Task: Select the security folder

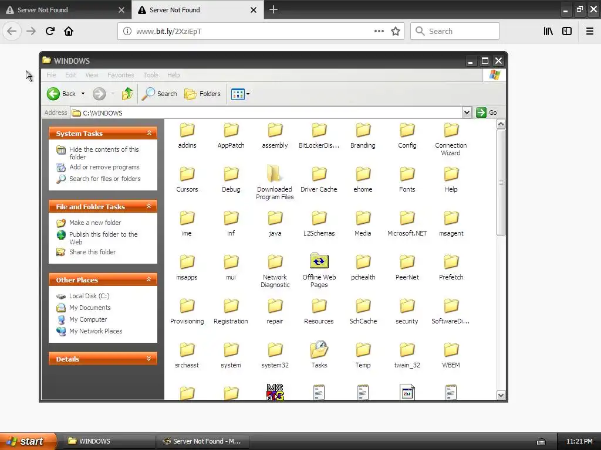Action: pyautogui.click(x=407, y=306)
